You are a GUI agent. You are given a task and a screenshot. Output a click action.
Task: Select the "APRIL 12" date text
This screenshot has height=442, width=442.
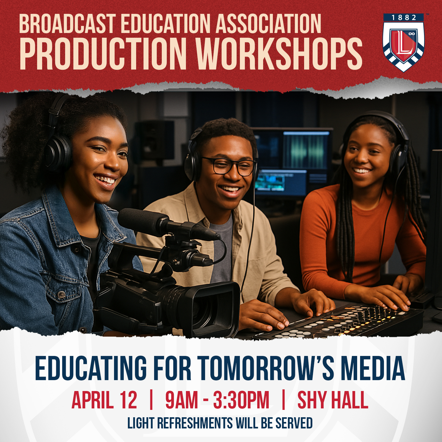(104, 400)
